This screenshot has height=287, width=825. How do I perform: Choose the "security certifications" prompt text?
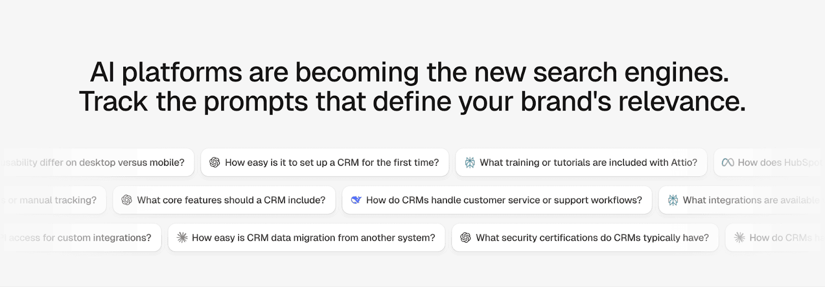point(592,238)
